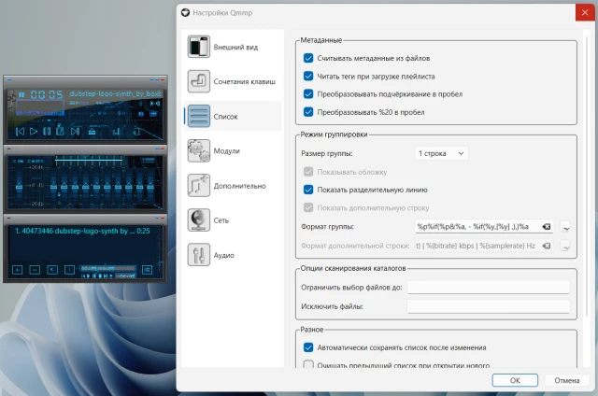The height and width of the screenshot is (396, 598).
Task: Open the menu icon on the player title bar
Action: [9, 79]
